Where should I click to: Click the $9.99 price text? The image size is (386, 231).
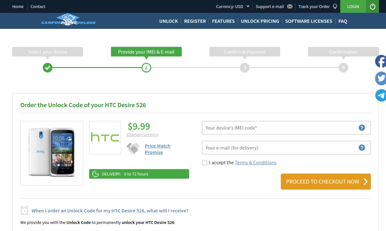tap(139, 126)
